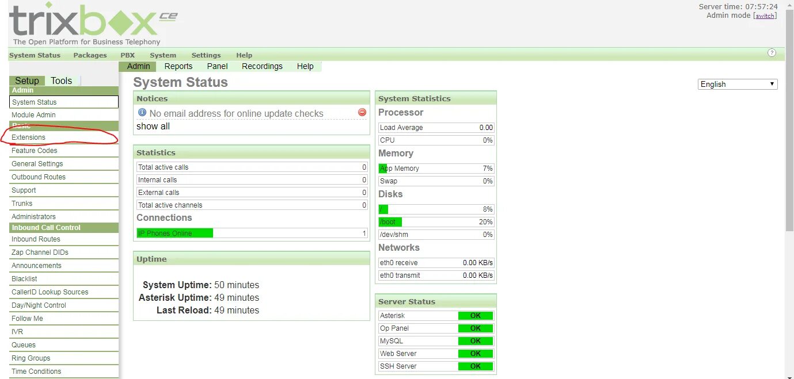Open CallerID Lookup Sources in sidebar
The width and height of the screenshot is (794, 379).
coord(64,292)
